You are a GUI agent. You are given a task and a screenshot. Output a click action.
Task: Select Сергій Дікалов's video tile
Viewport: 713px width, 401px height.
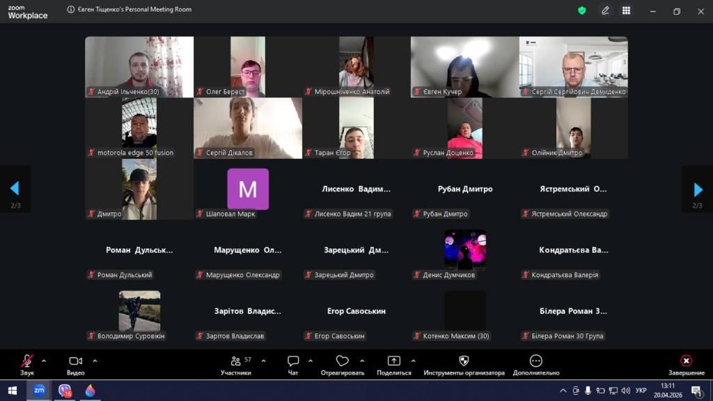248,127
